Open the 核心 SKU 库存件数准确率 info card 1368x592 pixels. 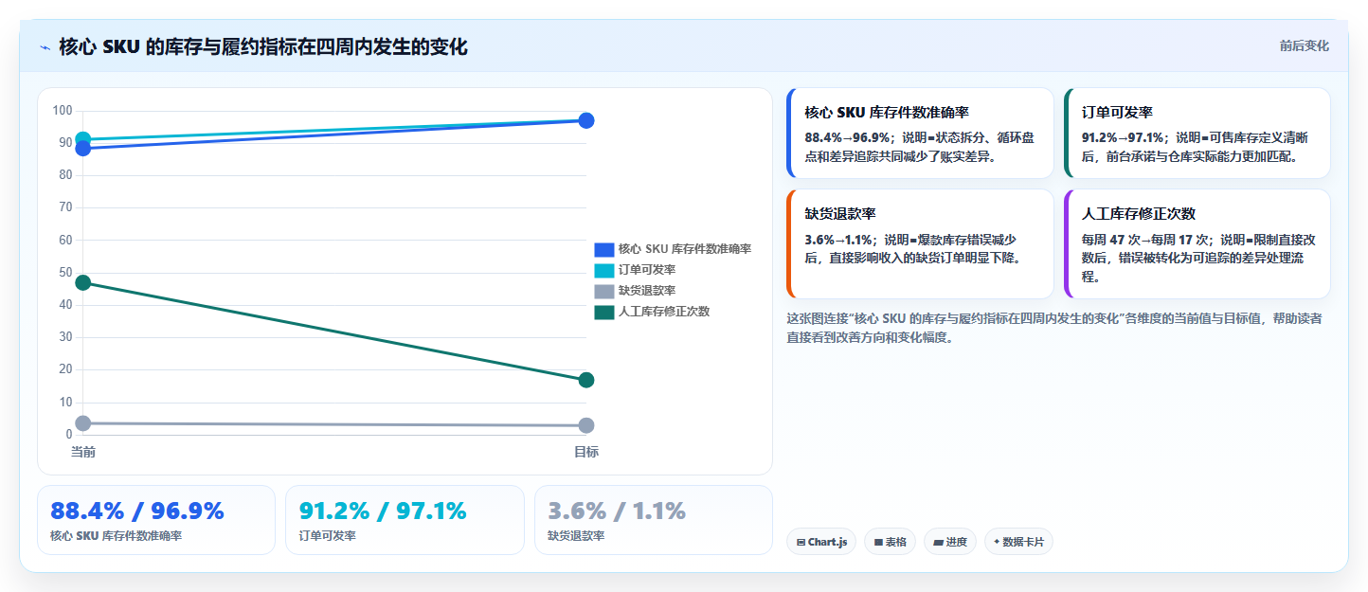[920, 133]
